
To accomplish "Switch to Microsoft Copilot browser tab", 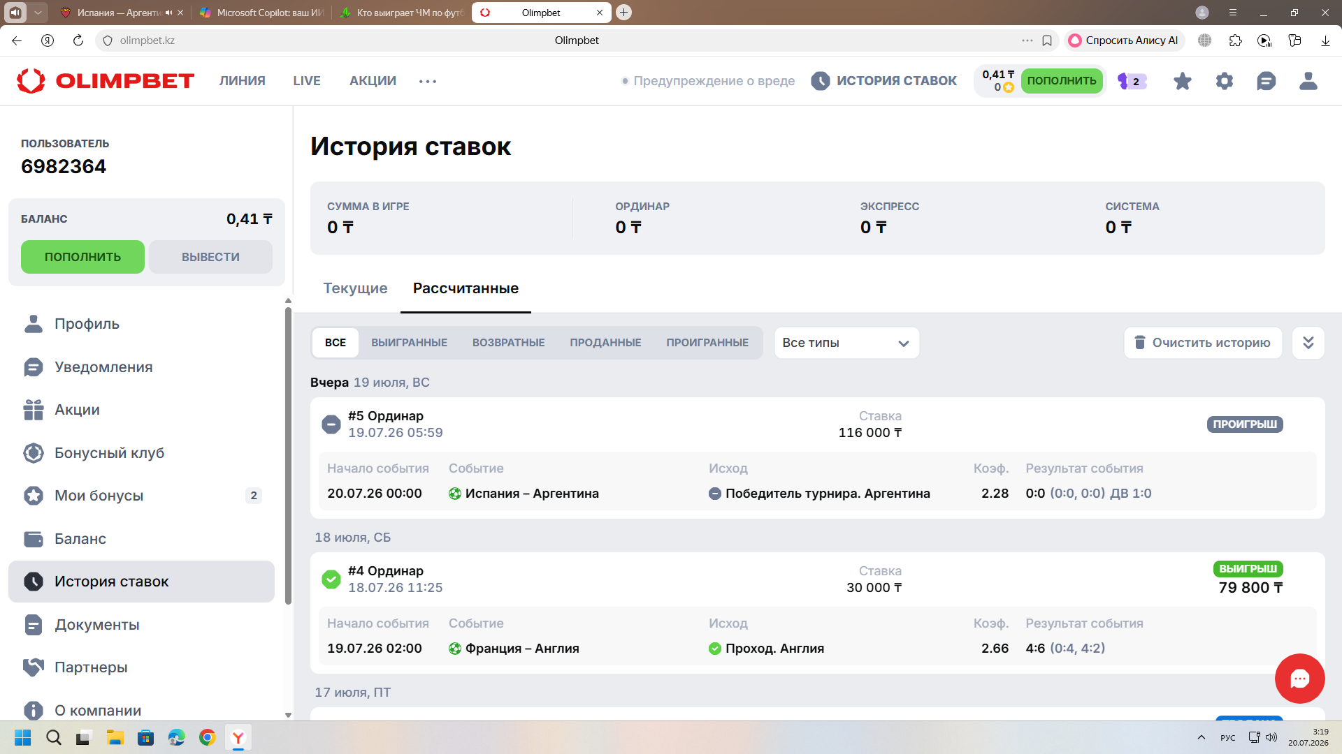I will pos(262,13).
